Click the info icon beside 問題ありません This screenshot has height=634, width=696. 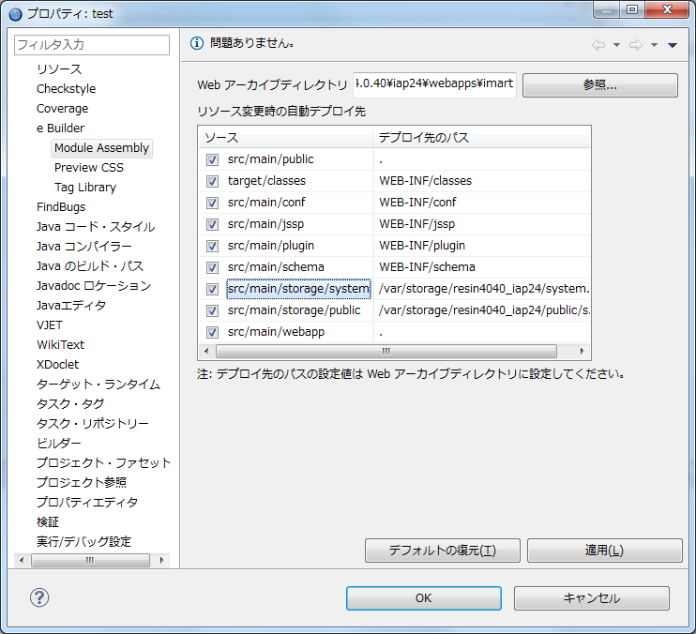pos(197,43)
